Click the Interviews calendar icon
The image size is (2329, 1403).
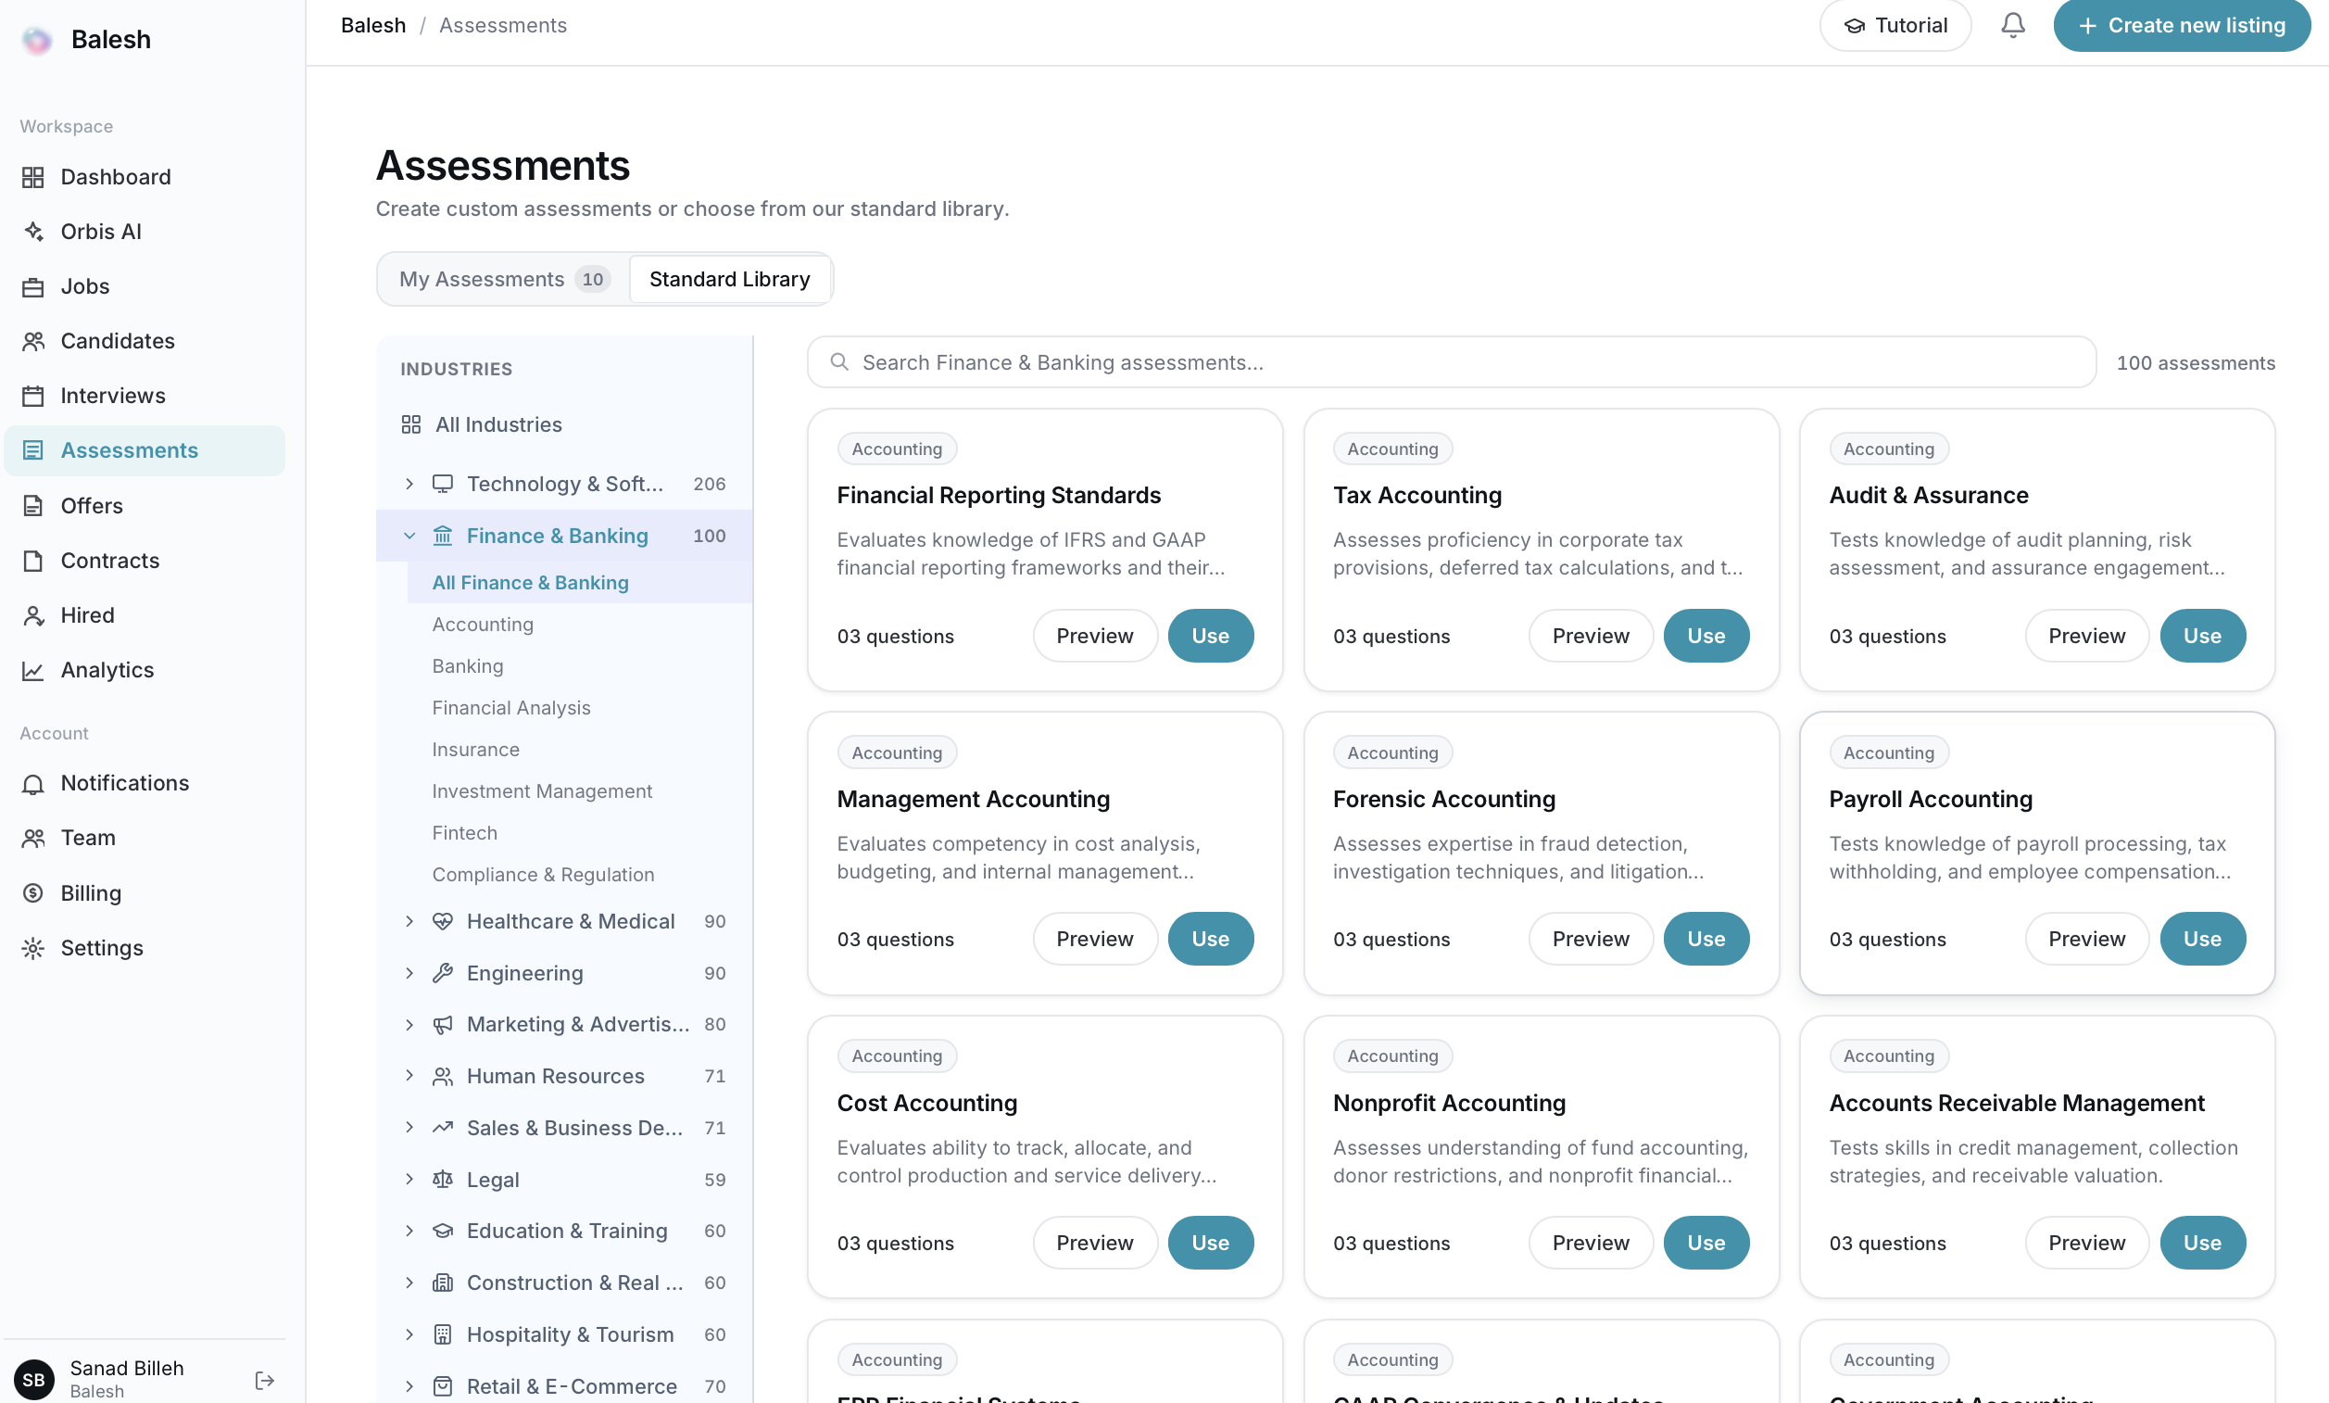(33, 395)
